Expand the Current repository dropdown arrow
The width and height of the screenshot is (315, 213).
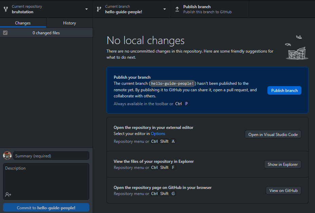coord(87,9)
